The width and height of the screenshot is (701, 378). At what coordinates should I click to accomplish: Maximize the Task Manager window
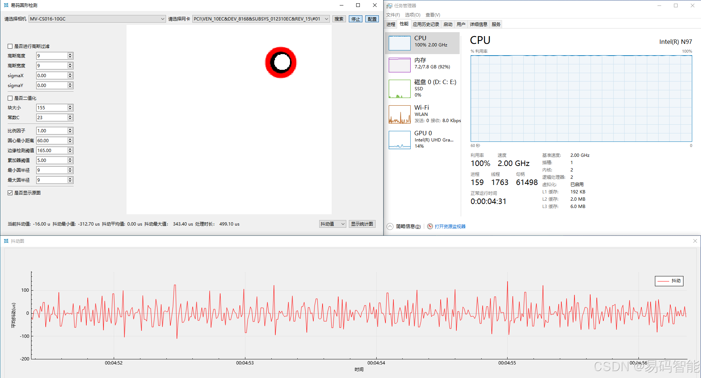676,5
